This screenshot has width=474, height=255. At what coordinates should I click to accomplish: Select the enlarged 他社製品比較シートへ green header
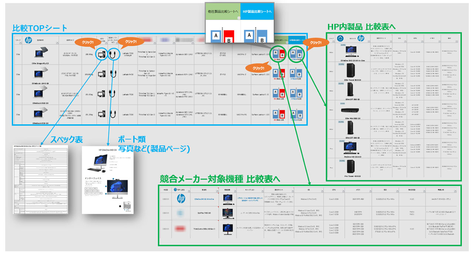(223, 11)
